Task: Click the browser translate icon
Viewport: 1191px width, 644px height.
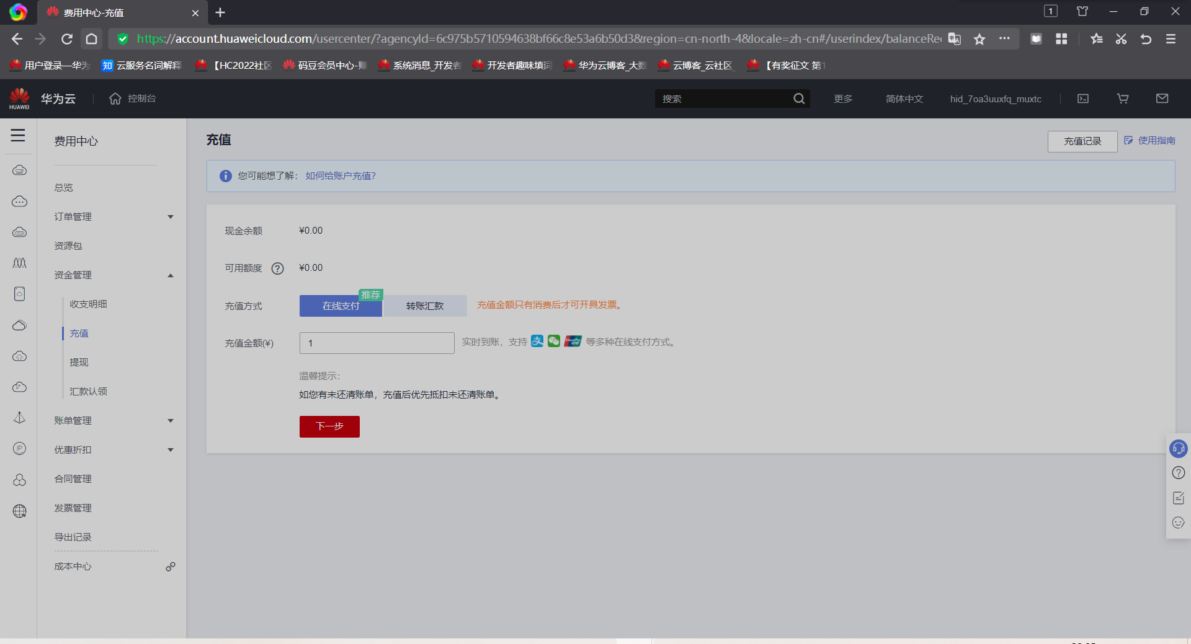Action: [x=955, y=39]
